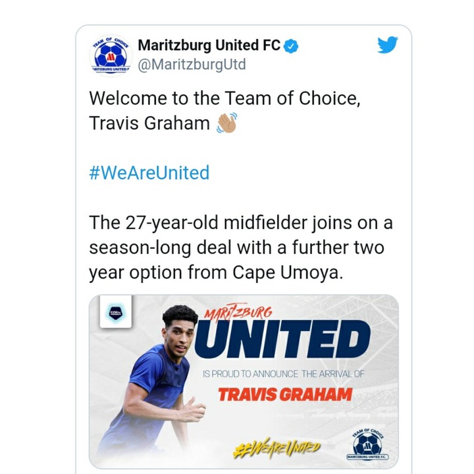Click the large UNITED title in image
The width and height of the screenshot is (474, 474).
click(x=282, y=339)
